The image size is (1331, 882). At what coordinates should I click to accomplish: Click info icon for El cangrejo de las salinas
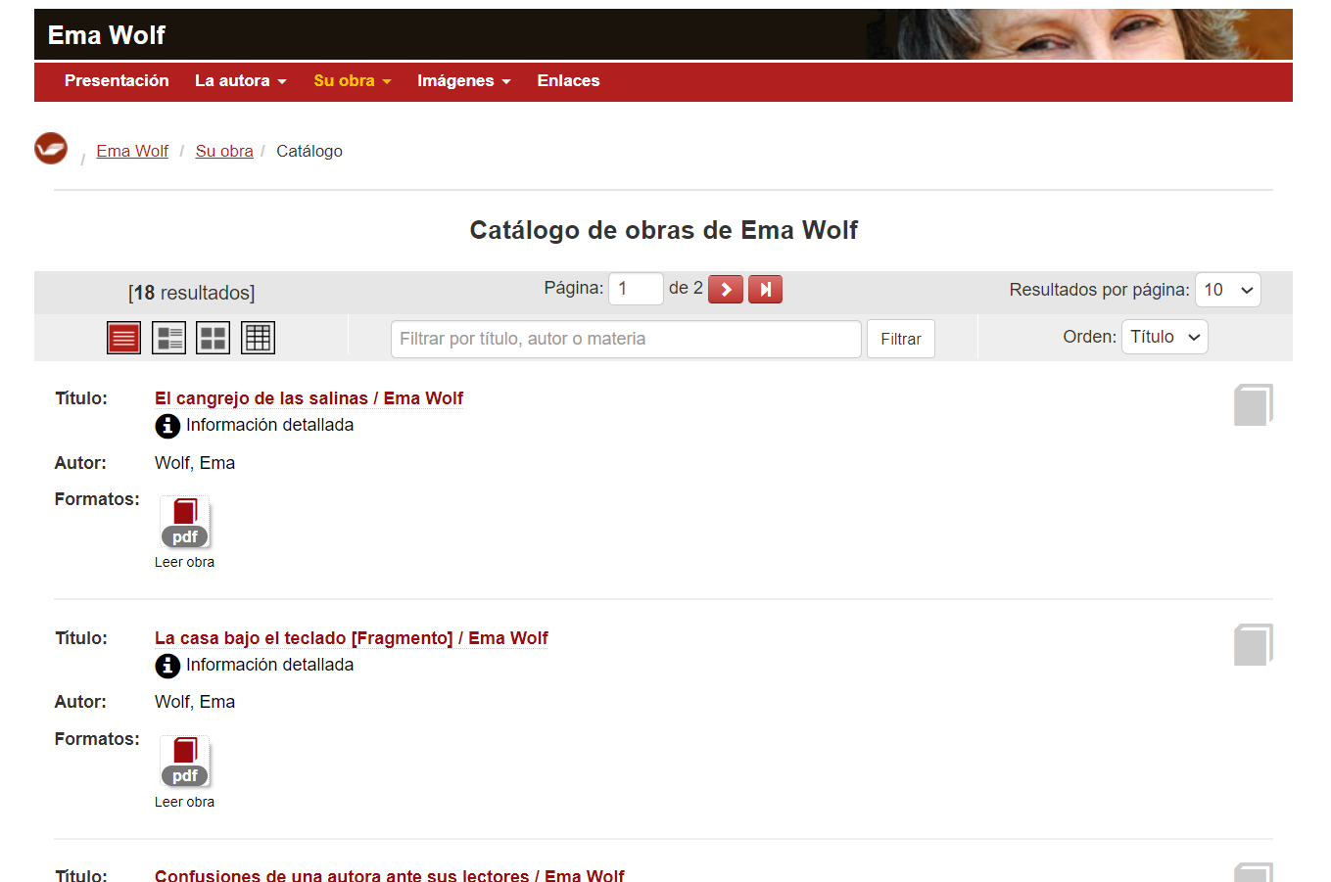tap(167, 426)
